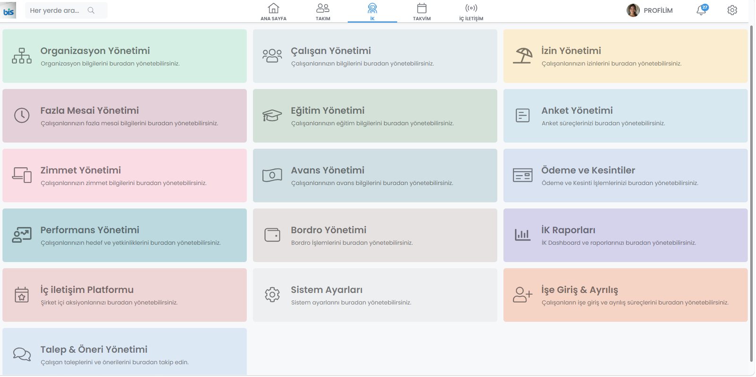The height and width of the screenshot is (377, 756).
Task: Focus the 'Her yerde ara...' search field
Action: [x=66, y=10]
